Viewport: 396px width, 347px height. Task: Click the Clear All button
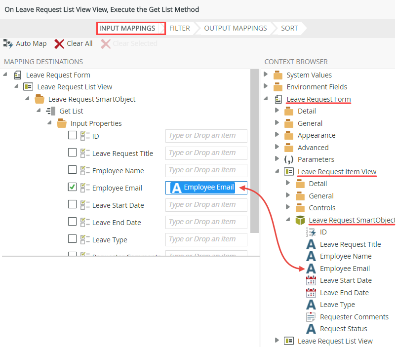[73, 43]
